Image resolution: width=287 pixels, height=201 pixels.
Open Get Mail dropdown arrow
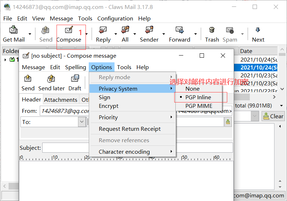pos(30,34)
